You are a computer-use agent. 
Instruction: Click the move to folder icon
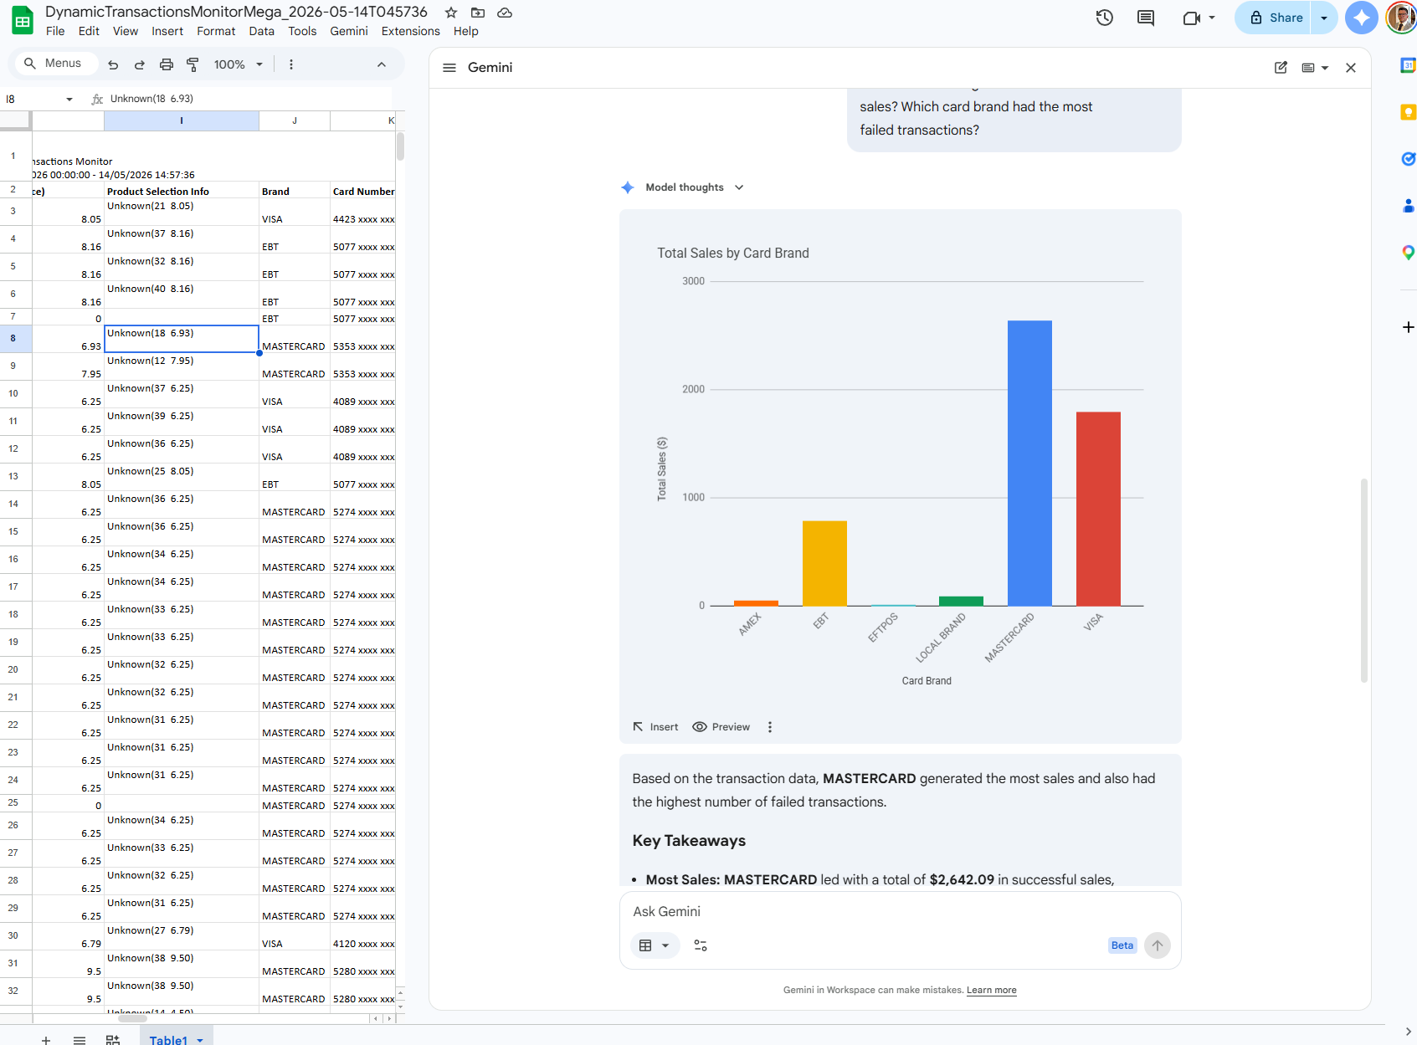[478, 13]
